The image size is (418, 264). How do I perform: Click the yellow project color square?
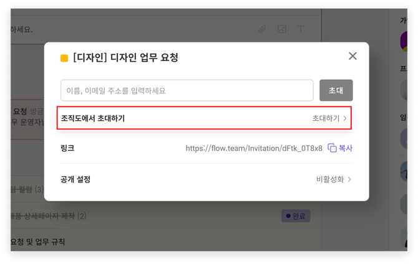coord(64,59)
